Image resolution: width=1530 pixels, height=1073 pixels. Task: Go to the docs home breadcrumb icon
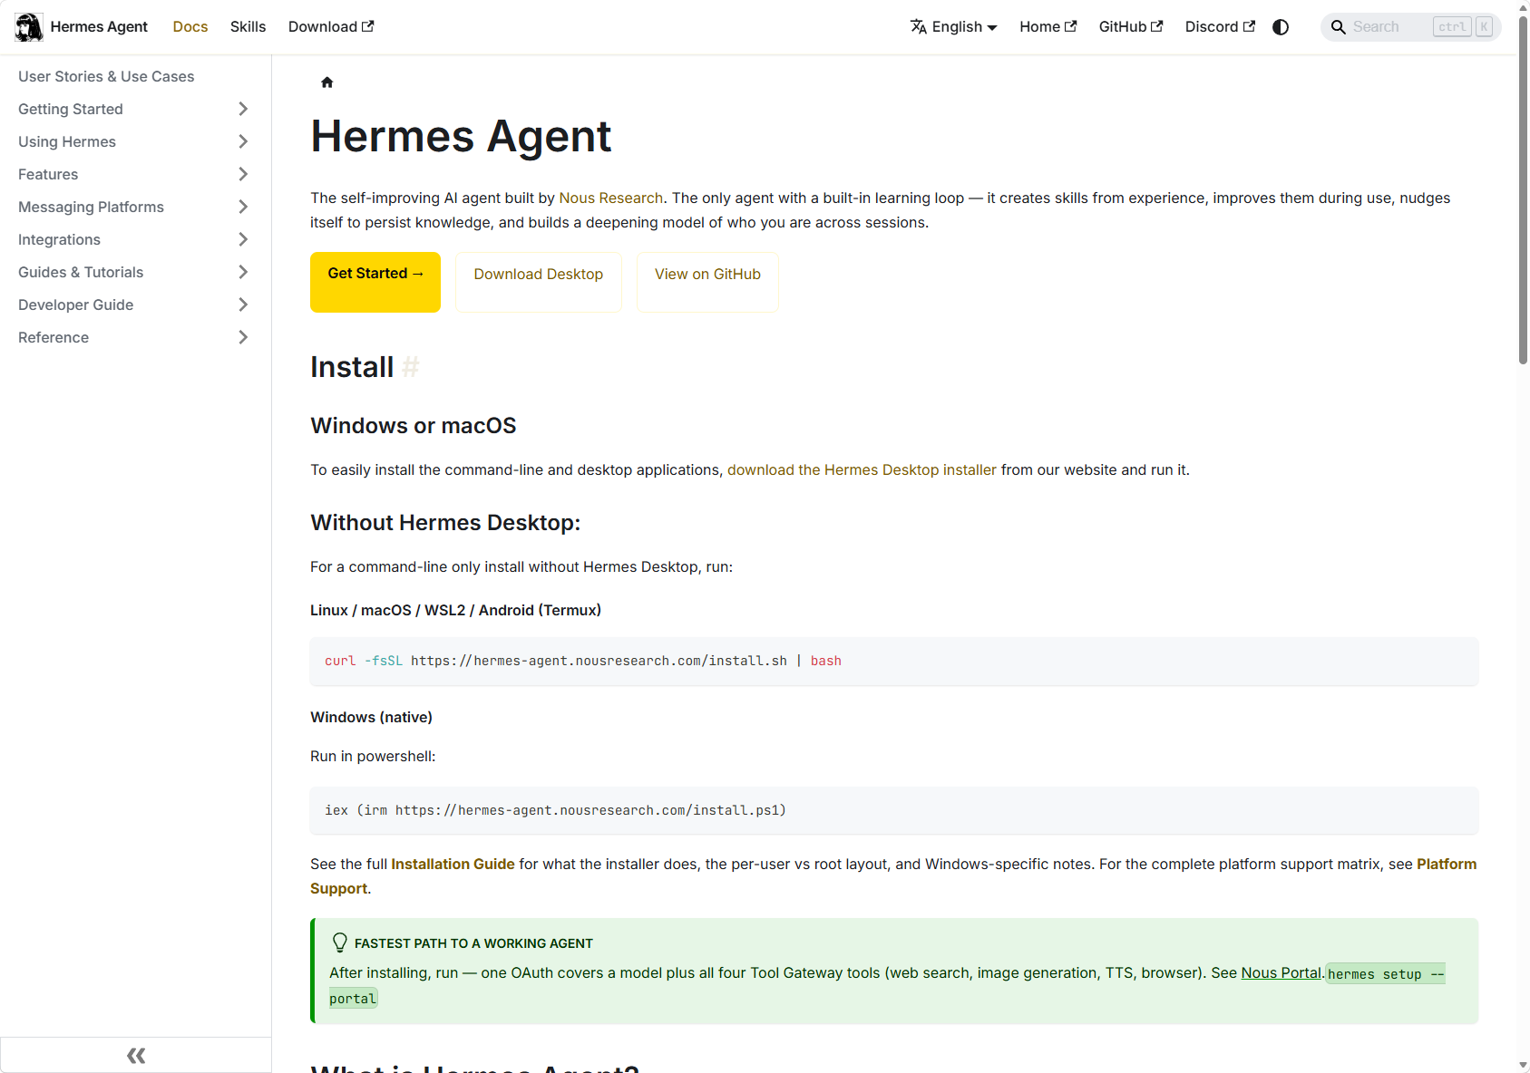coord(327,82)
